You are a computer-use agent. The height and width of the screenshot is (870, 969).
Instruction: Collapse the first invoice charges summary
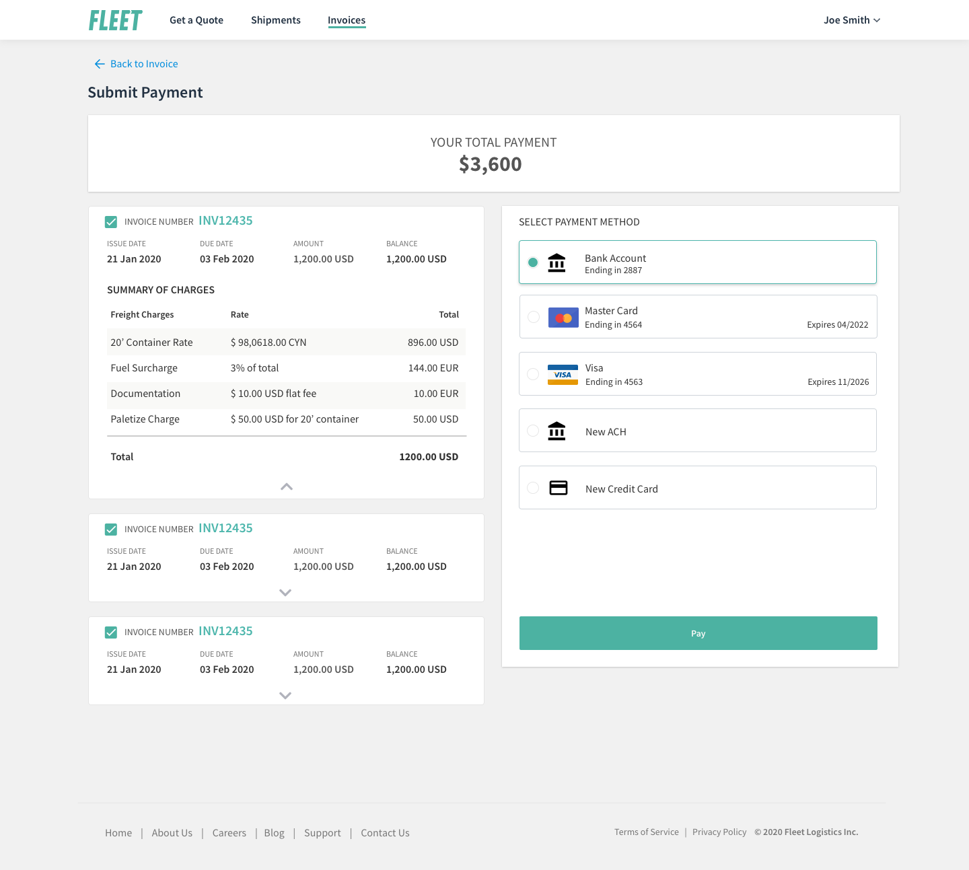pos(287,486)
